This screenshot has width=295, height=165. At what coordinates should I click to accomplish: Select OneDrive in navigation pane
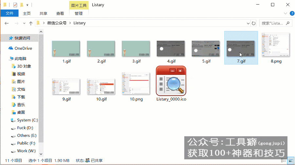(x=20, y=48)
